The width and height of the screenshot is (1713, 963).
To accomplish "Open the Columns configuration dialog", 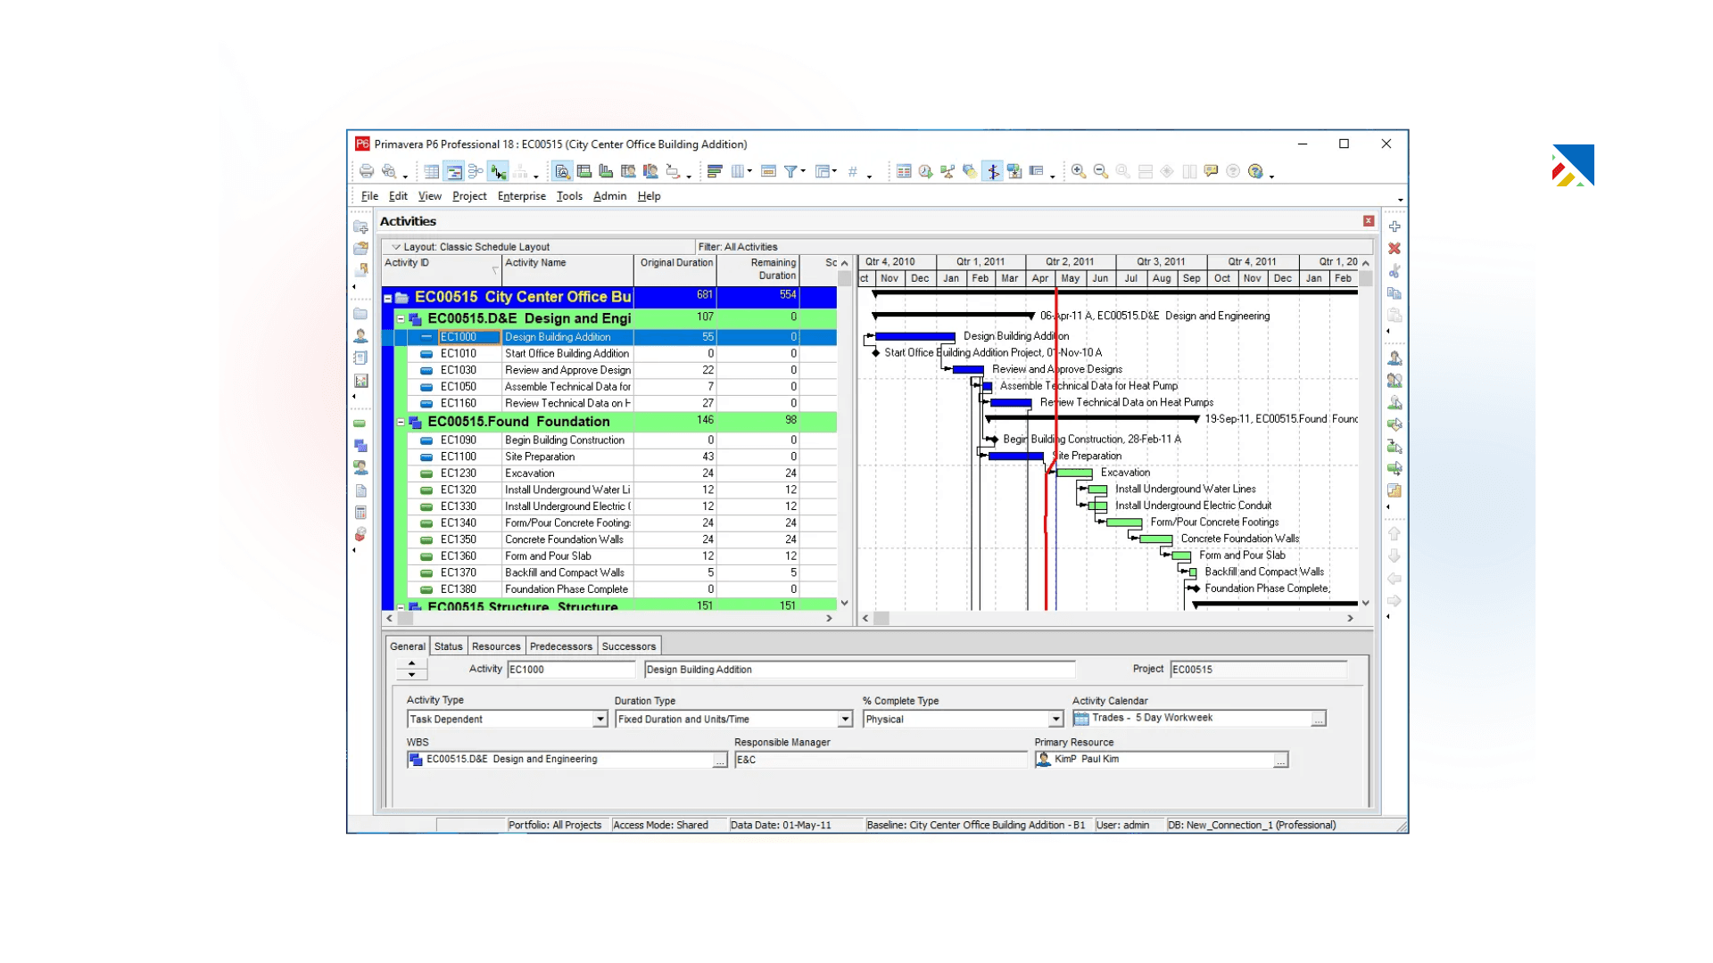I will tap(738, 171).
